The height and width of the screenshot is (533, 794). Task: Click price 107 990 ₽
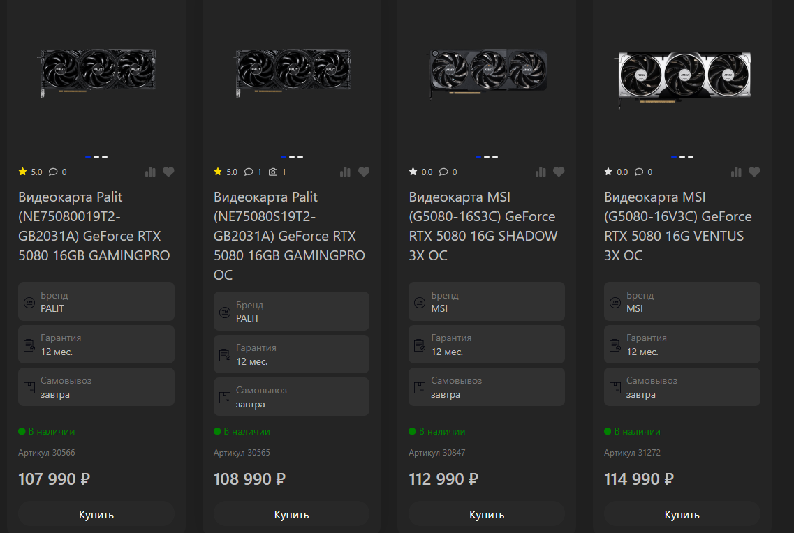[54, 479]
